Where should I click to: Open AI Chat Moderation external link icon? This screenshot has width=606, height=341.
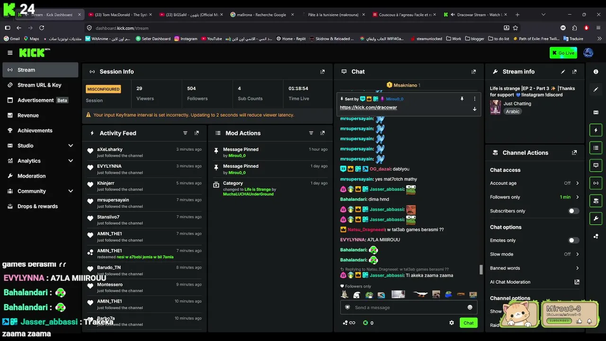(x=577, y=282)
